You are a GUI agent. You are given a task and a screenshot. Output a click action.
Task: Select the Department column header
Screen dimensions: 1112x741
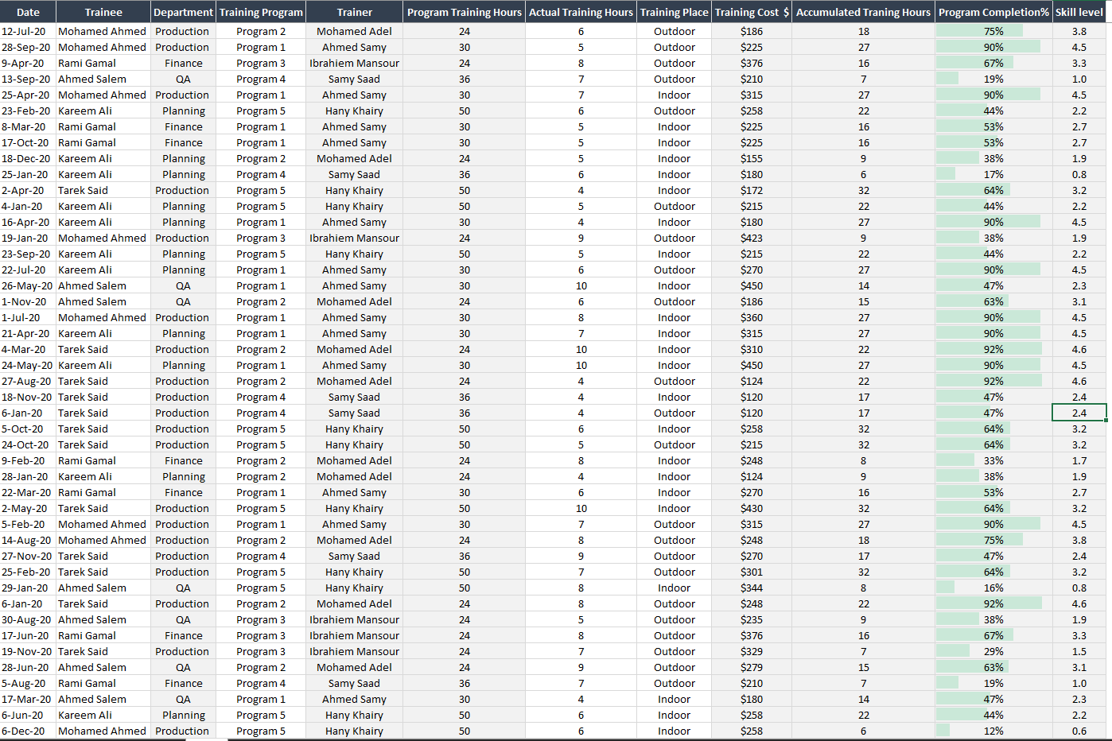click(x=183, y=12)
